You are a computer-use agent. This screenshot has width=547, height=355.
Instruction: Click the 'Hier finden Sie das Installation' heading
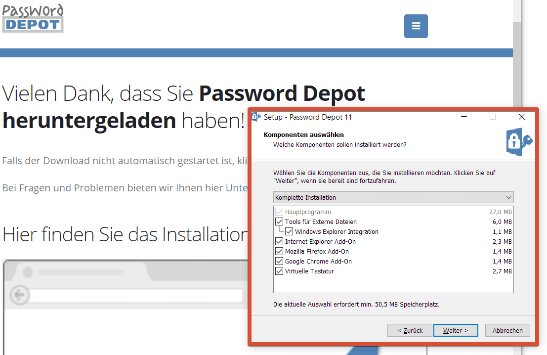coord(125,234)
